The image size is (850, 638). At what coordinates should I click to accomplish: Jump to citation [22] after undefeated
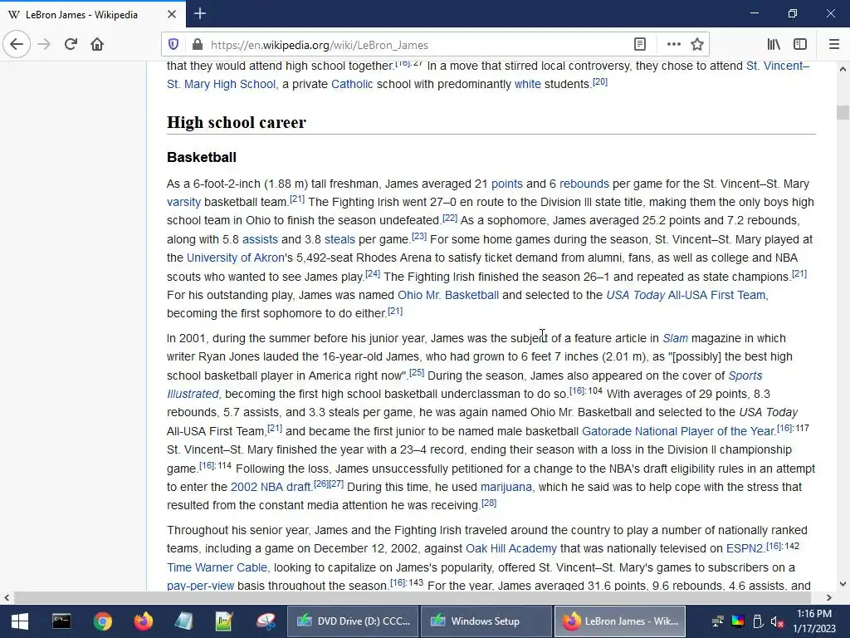449,218
